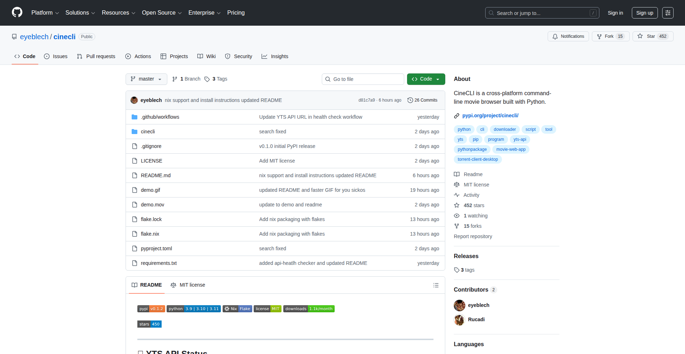This screenshot has width=685, height=354.
Task: Click the file icon beside LICENSE
Action: (x=135, y=161)
